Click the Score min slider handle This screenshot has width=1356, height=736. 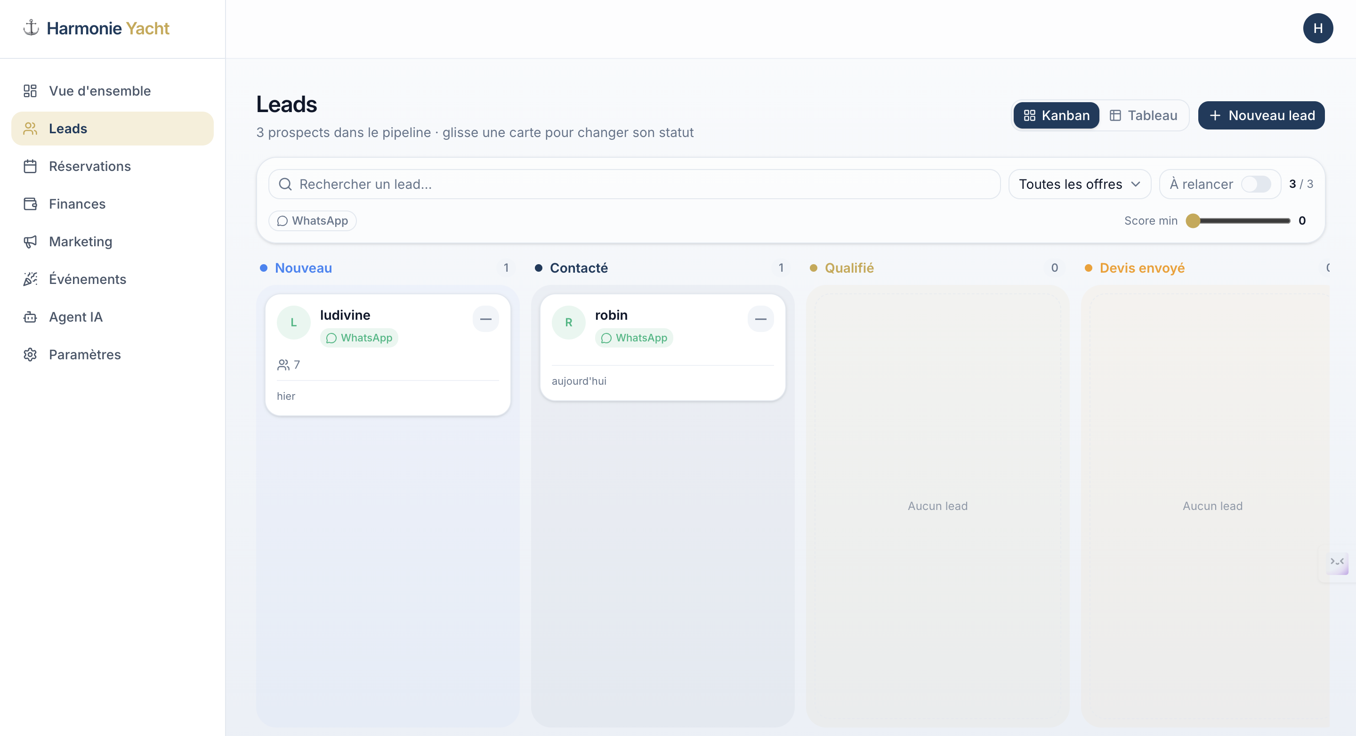point(1193,220)
